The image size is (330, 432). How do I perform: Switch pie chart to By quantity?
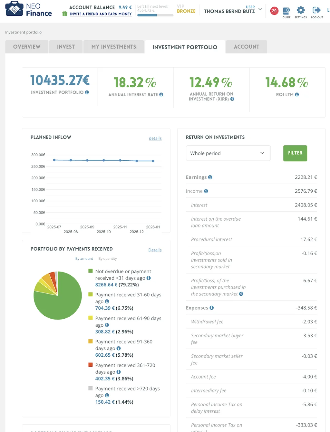click(x=107, y=259)
